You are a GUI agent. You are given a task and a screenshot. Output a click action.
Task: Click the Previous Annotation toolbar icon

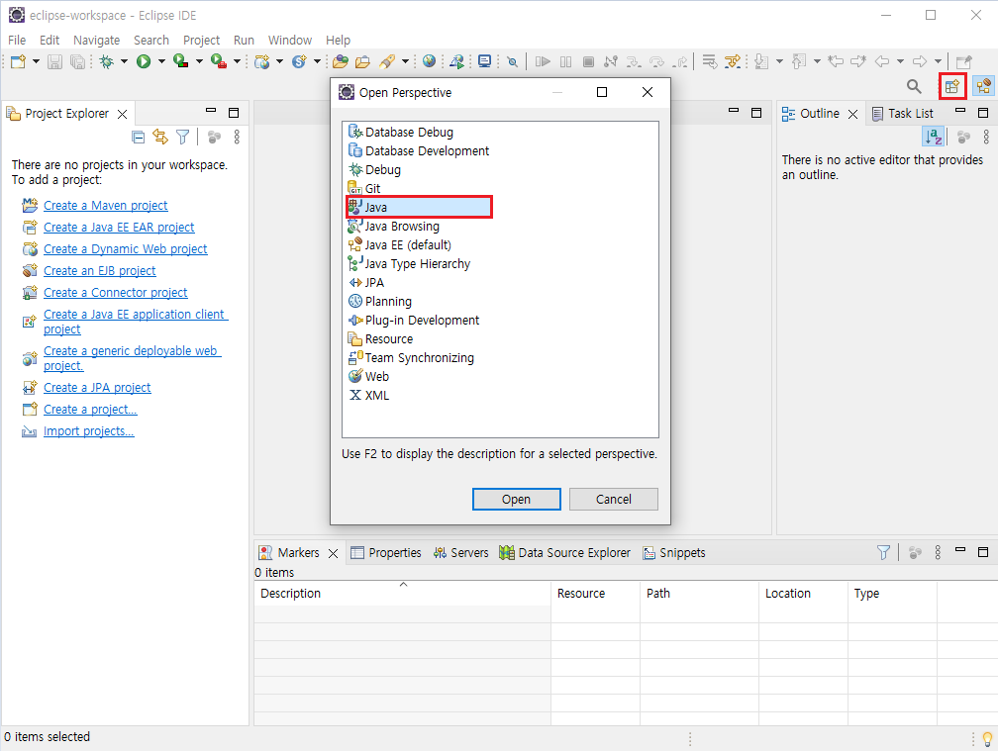[799, 61]
